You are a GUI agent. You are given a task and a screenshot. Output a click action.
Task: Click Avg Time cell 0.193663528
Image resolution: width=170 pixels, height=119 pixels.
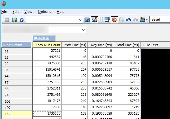pyautogui.click(x=100, y=114)
